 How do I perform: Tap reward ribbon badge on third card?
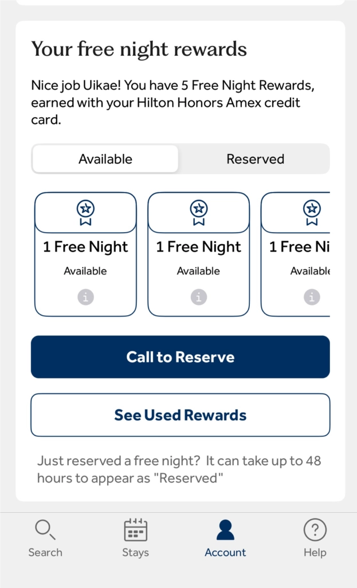312,212
